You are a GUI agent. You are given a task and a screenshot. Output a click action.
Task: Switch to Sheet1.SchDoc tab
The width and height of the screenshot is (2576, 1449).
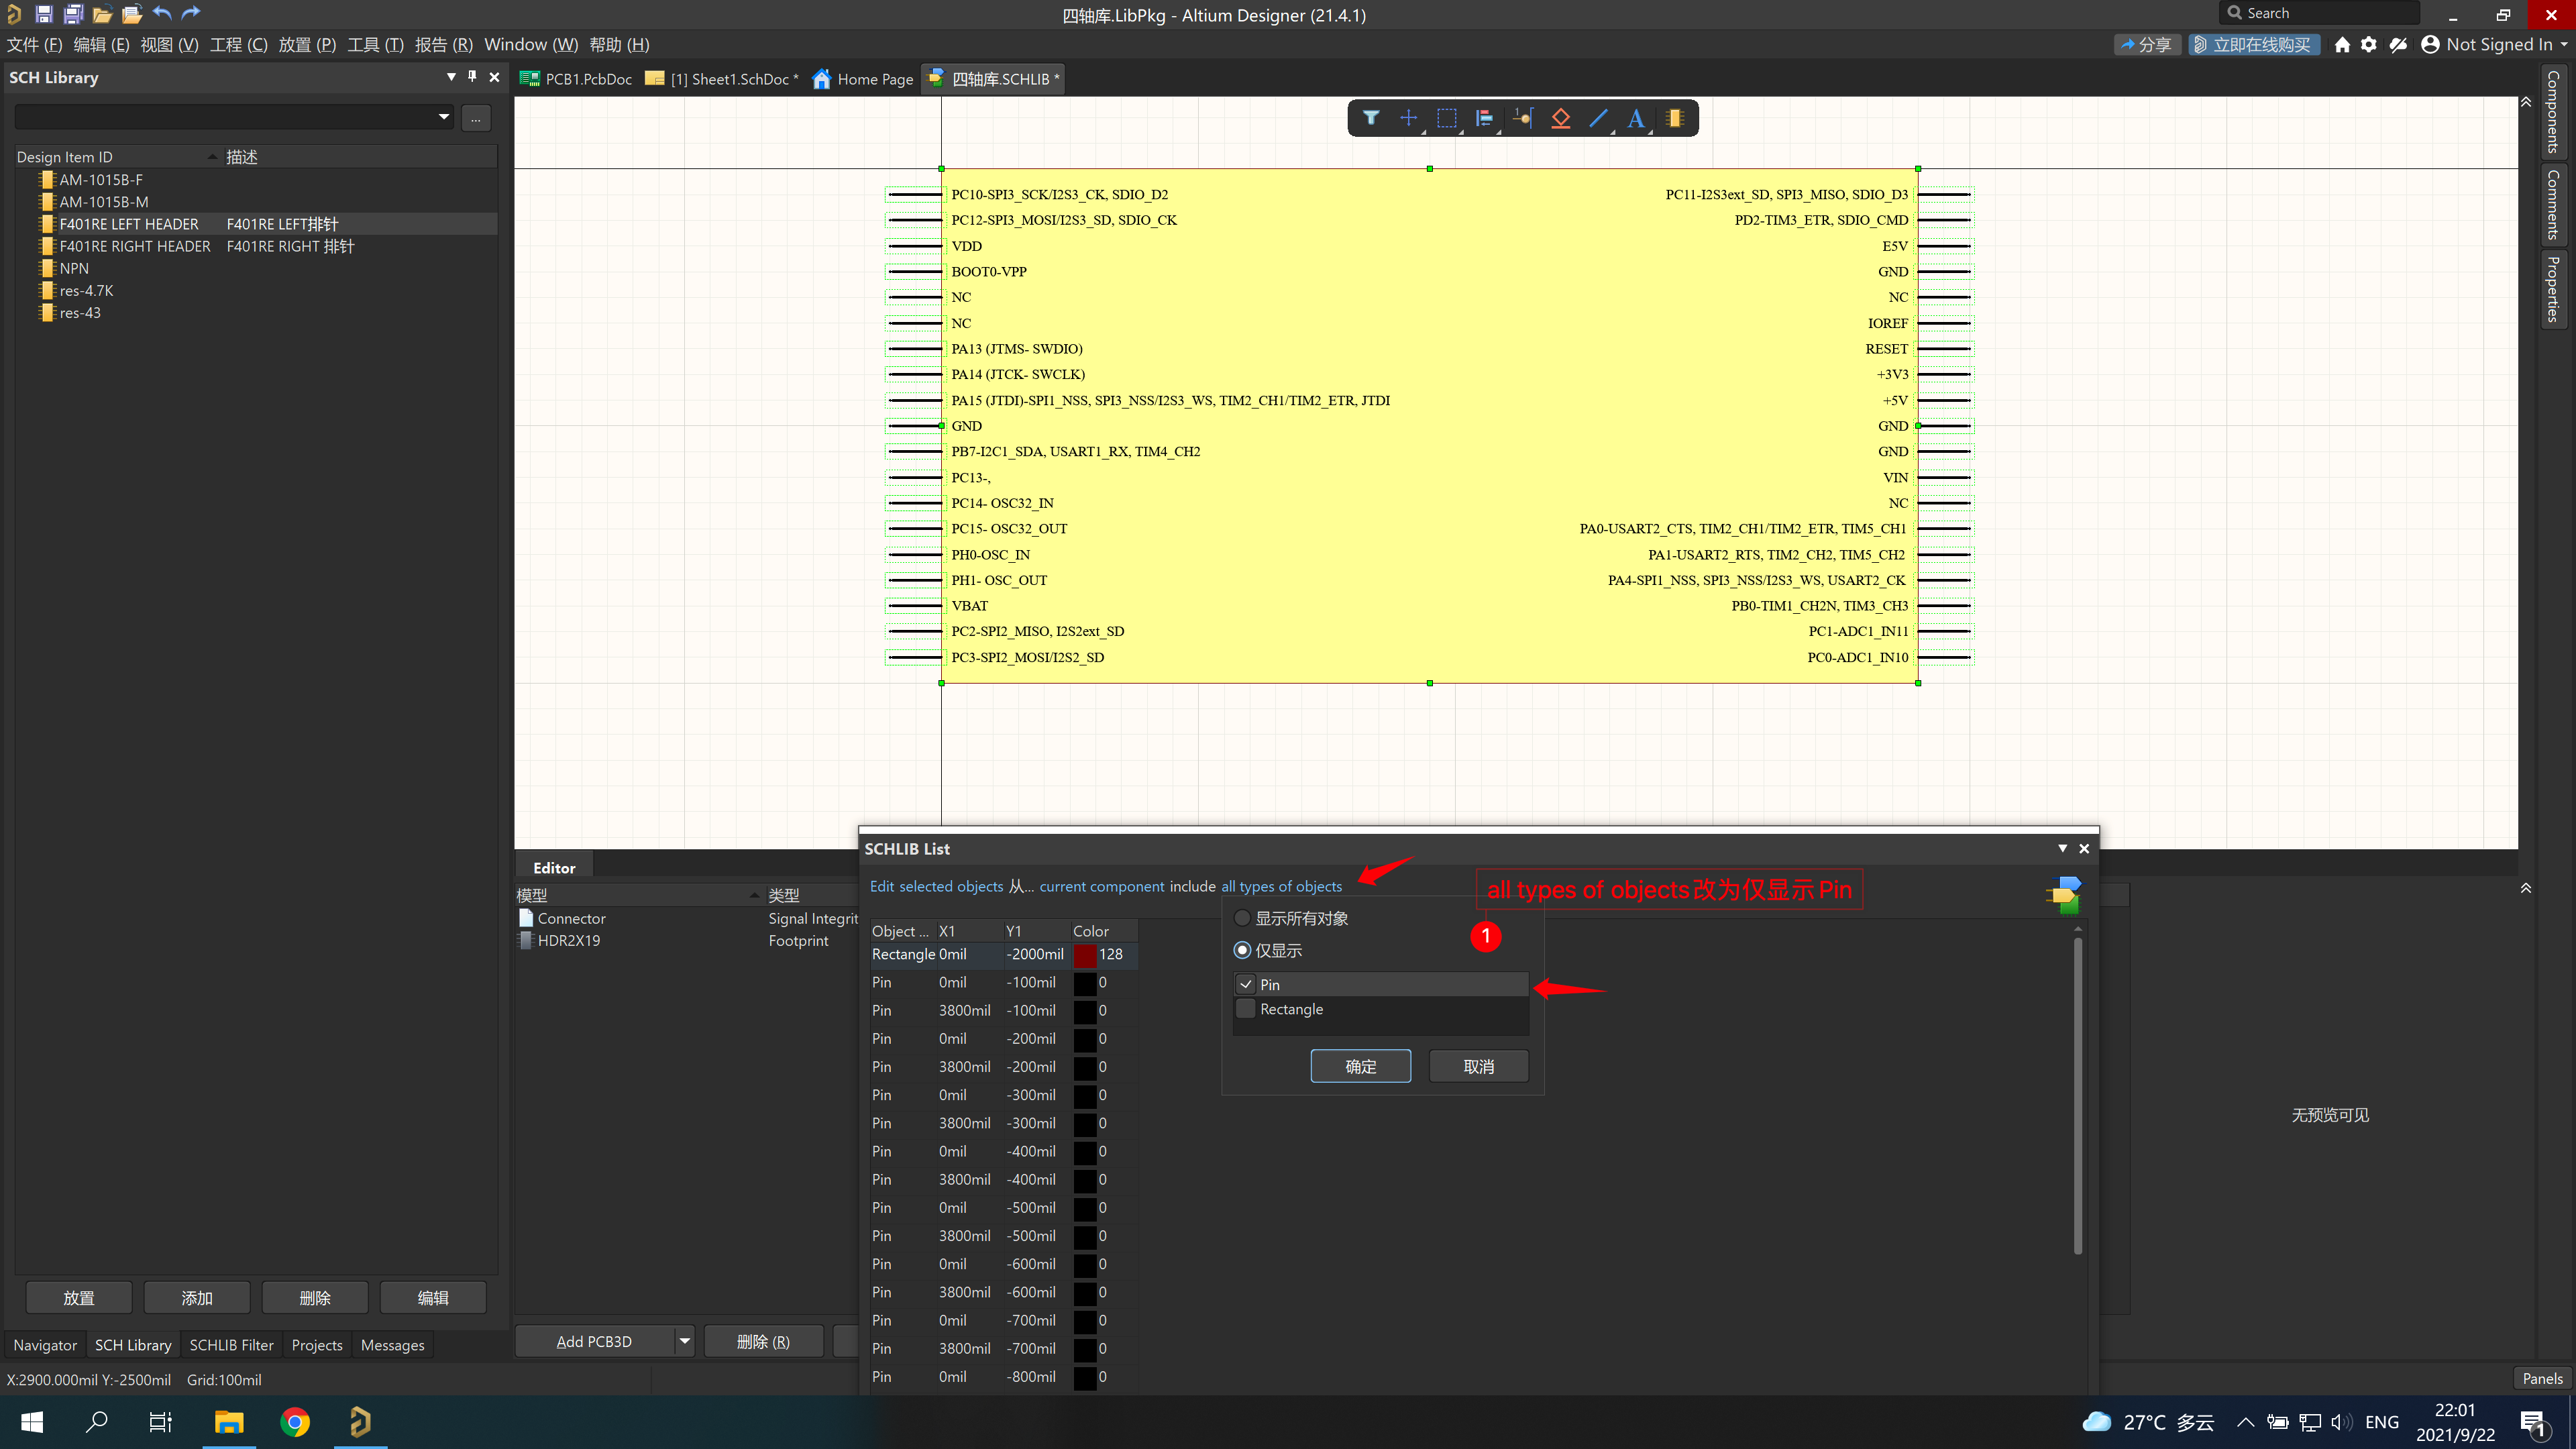click(x=721, y=79)
